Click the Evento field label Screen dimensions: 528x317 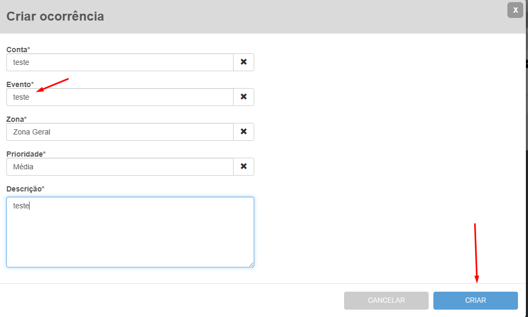point(20,84)
